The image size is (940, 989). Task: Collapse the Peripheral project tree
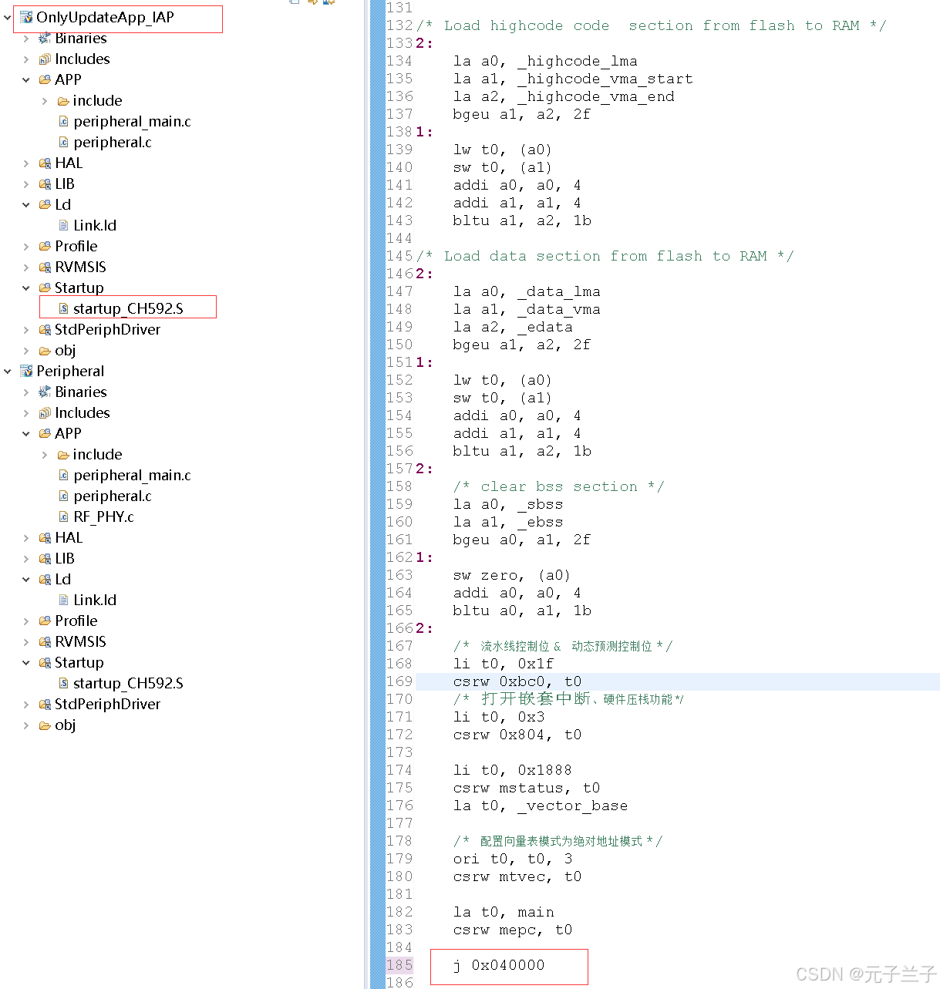tap(8, 371)
